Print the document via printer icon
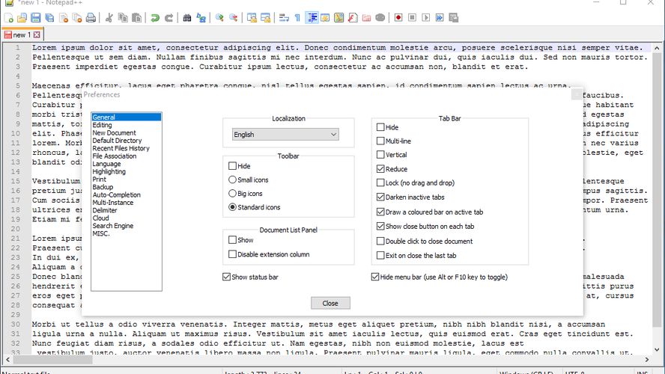The width and height of the screenshot is (665, 374). click(91, 18)
